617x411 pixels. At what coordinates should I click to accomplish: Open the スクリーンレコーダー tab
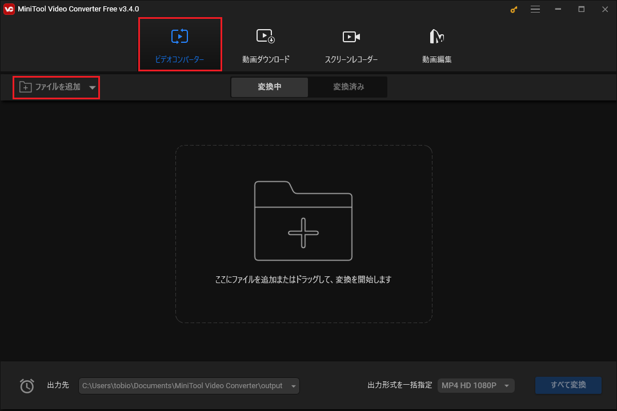click(351, 45)
